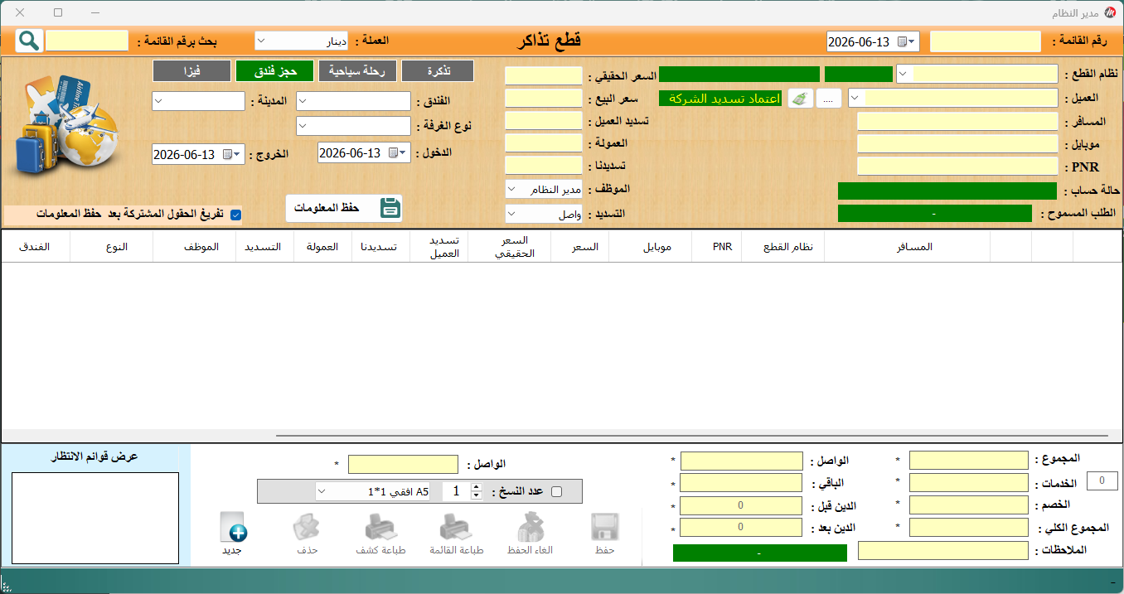The height and width of the screenshot is (594, 1124).
Task: Increase copies count with up arrow
Action: (476, 487)
